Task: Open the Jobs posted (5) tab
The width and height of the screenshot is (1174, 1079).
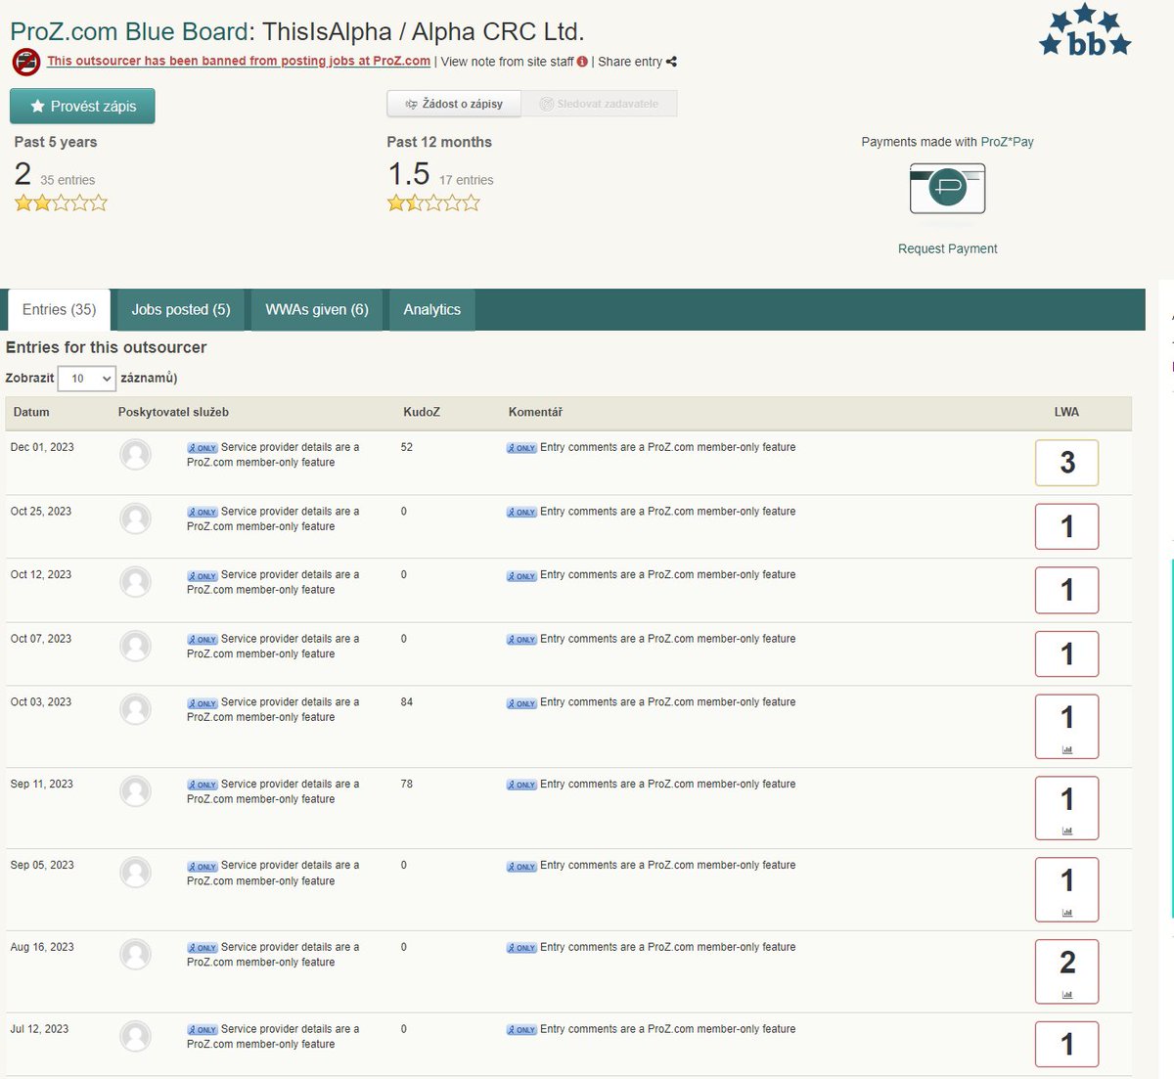Action: point(181,309)
